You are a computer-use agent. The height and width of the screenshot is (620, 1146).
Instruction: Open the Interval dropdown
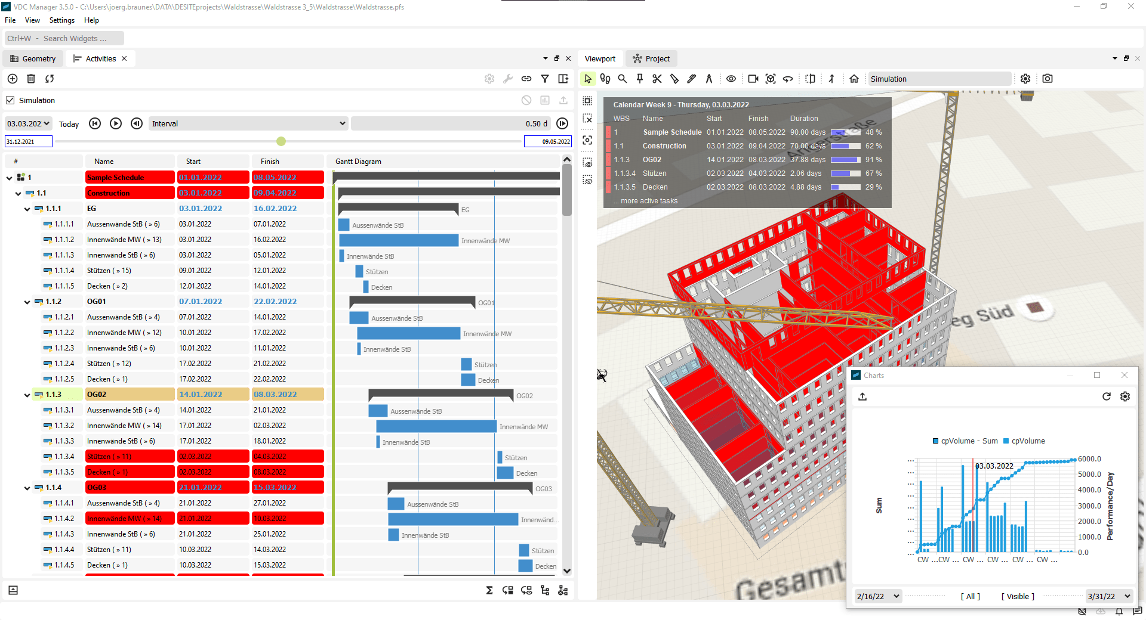coord(248,123)
